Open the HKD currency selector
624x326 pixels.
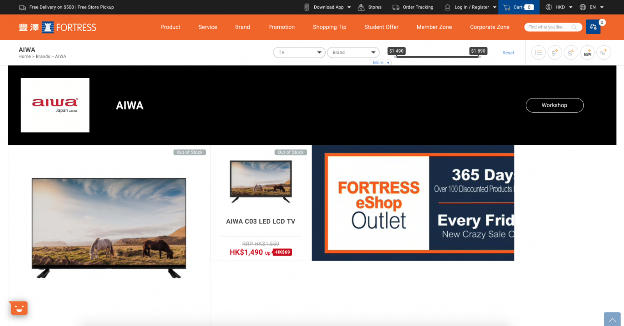coord(560,7)
